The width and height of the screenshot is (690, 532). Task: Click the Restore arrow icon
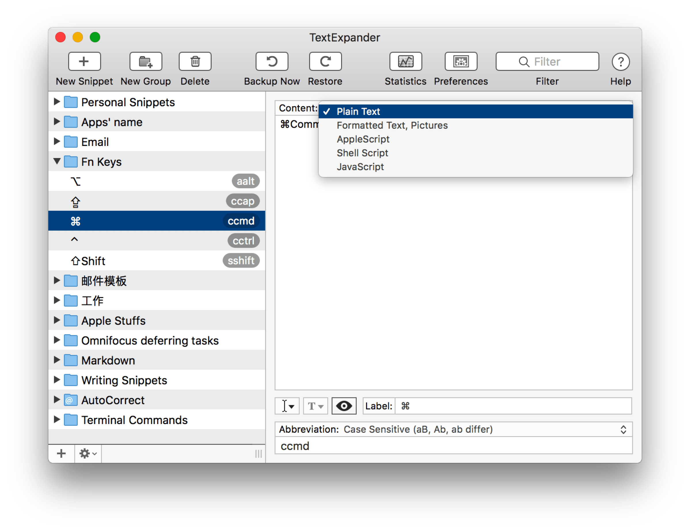pos(325,61)
